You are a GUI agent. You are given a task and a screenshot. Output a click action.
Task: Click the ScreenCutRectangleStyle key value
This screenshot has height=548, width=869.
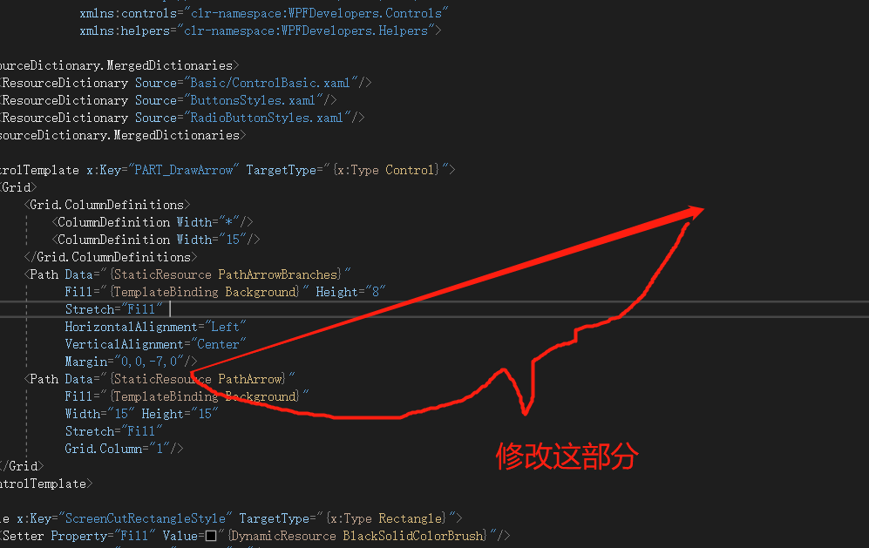(146, 518)
